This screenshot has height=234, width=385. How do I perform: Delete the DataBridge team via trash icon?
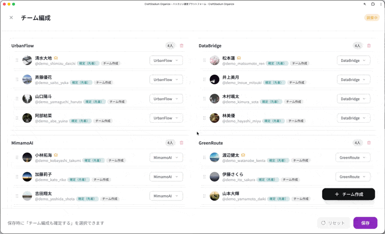click(x=369, y=46)
